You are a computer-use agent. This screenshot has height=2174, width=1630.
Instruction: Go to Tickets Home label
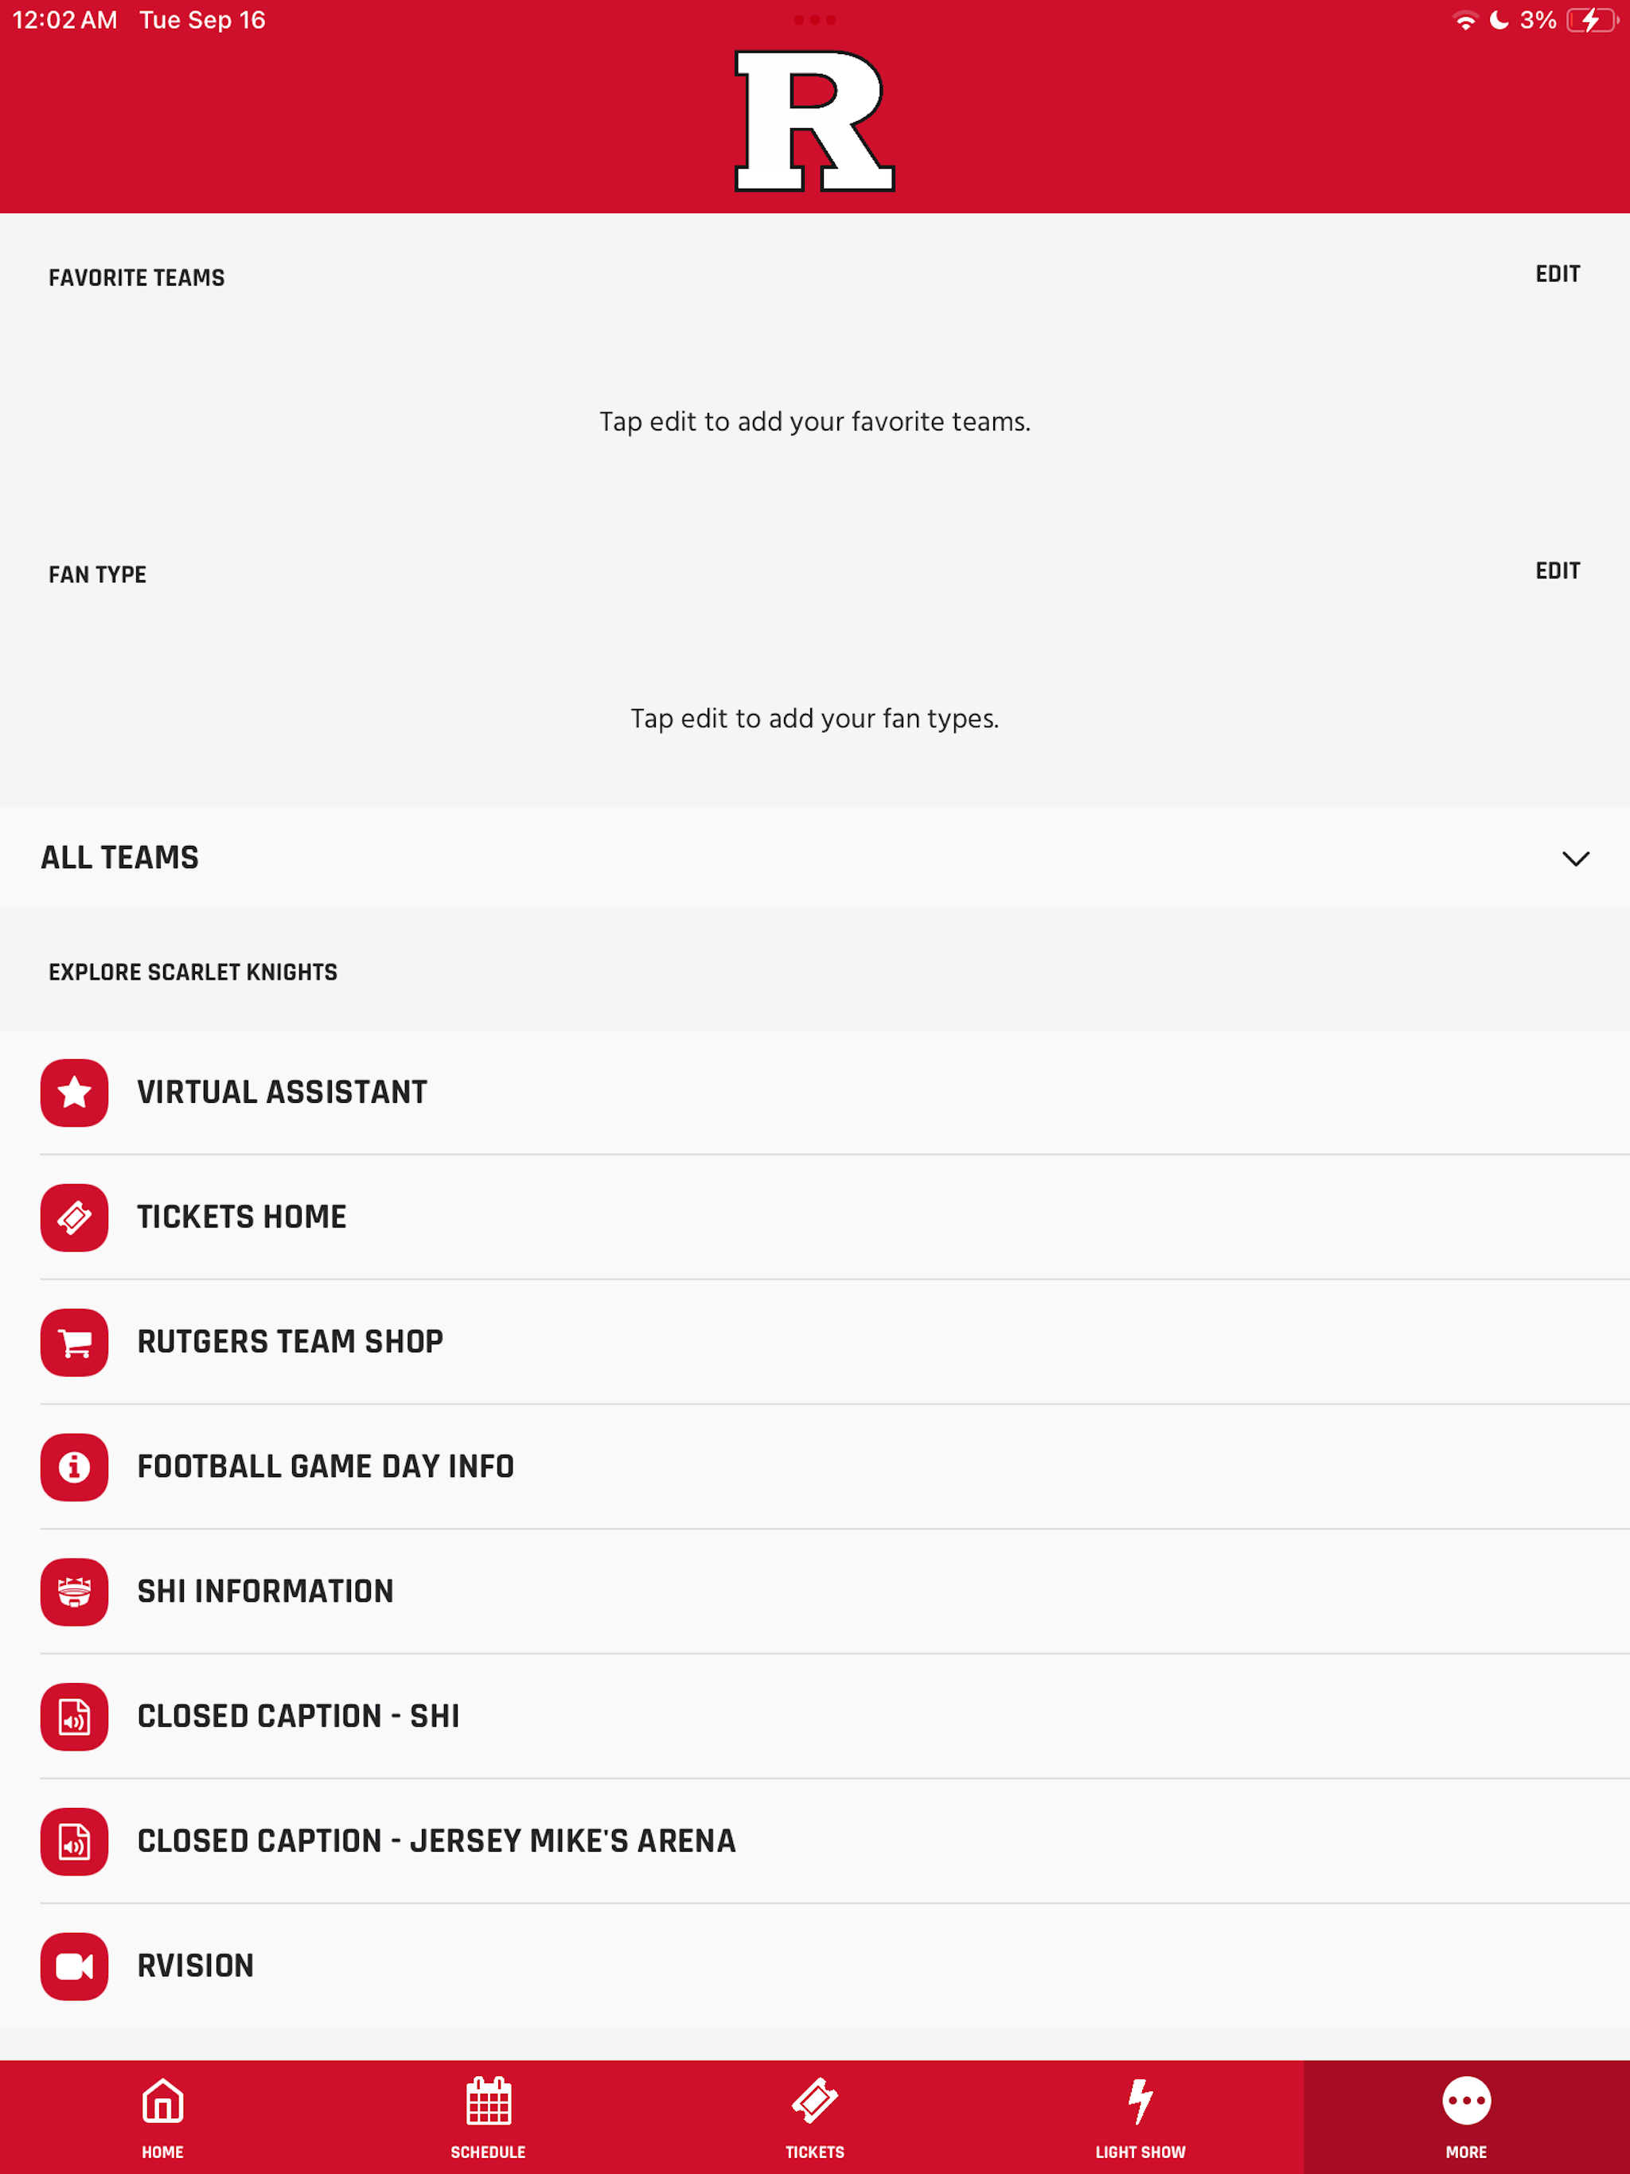pos(242,1217)
